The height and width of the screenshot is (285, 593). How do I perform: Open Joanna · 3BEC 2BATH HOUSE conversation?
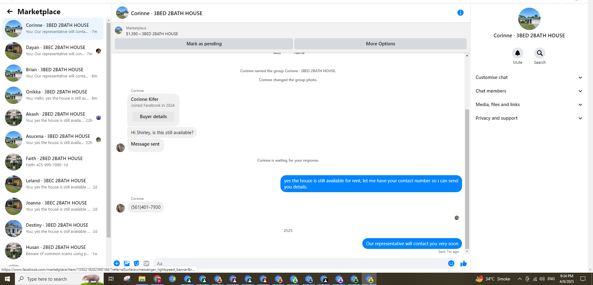(53, 206)
